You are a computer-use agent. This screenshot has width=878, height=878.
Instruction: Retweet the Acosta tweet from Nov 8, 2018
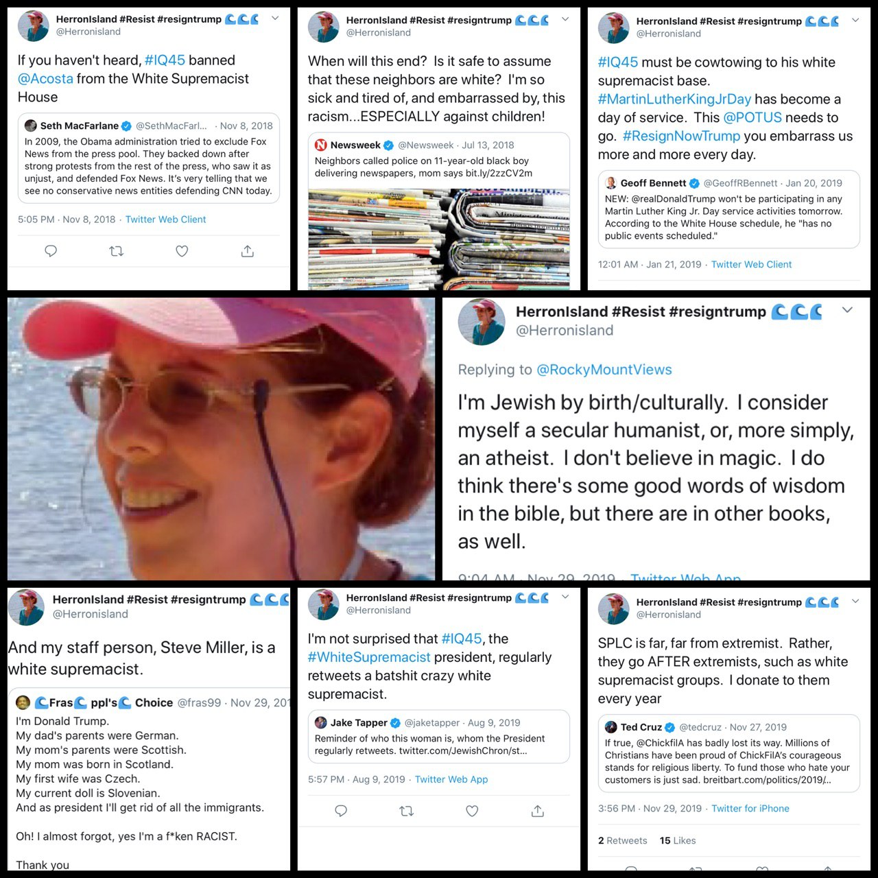117,251
